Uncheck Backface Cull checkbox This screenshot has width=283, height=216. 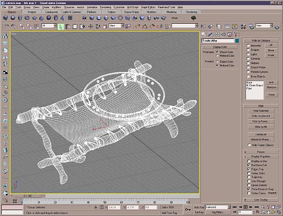coord(249,165)
